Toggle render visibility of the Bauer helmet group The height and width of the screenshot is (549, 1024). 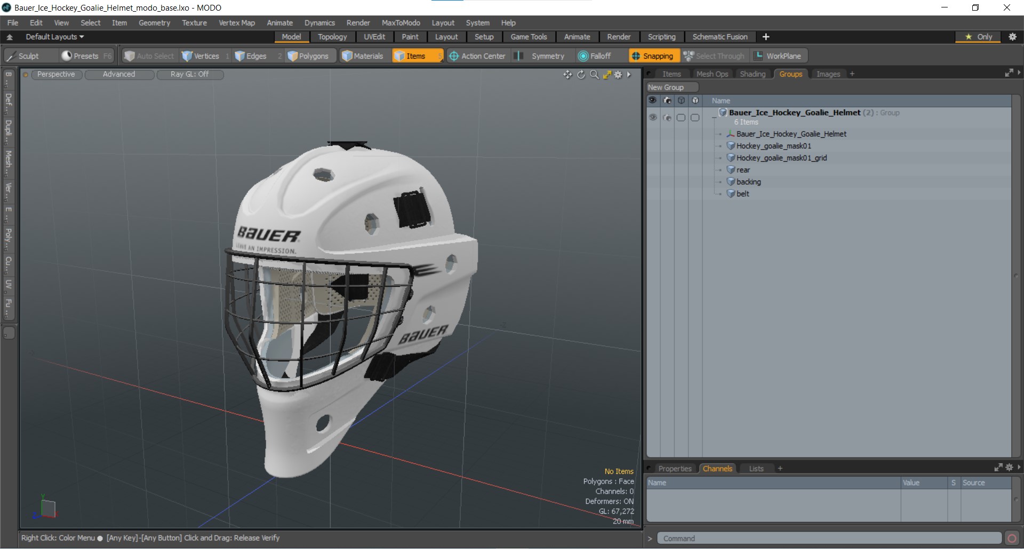(x=667, y=117)
